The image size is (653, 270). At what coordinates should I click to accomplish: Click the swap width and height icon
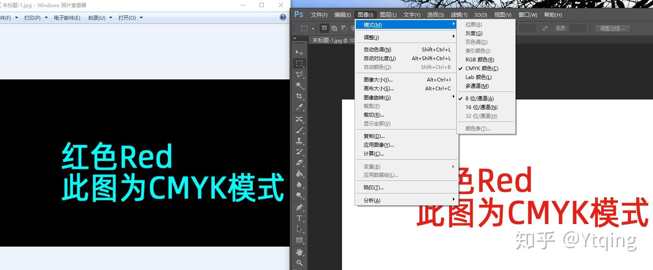(545, 28)
